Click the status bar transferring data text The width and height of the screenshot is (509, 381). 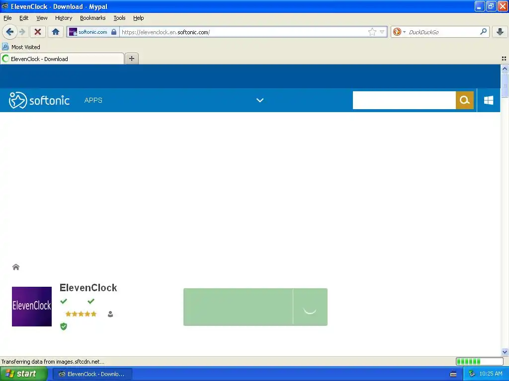pyautogui.click(x=53, y=362)
